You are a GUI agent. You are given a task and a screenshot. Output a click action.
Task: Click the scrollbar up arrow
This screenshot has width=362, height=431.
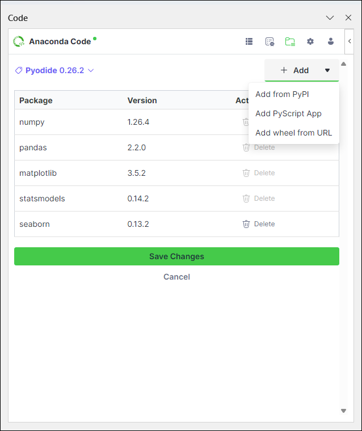tap(343, 64)
